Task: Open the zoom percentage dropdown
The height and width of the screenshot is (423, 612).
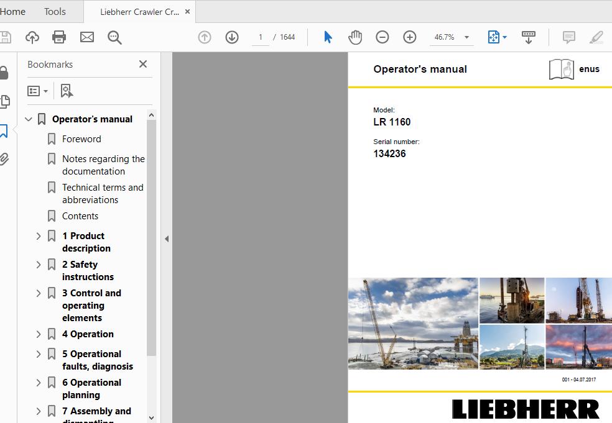Action: 466,37
